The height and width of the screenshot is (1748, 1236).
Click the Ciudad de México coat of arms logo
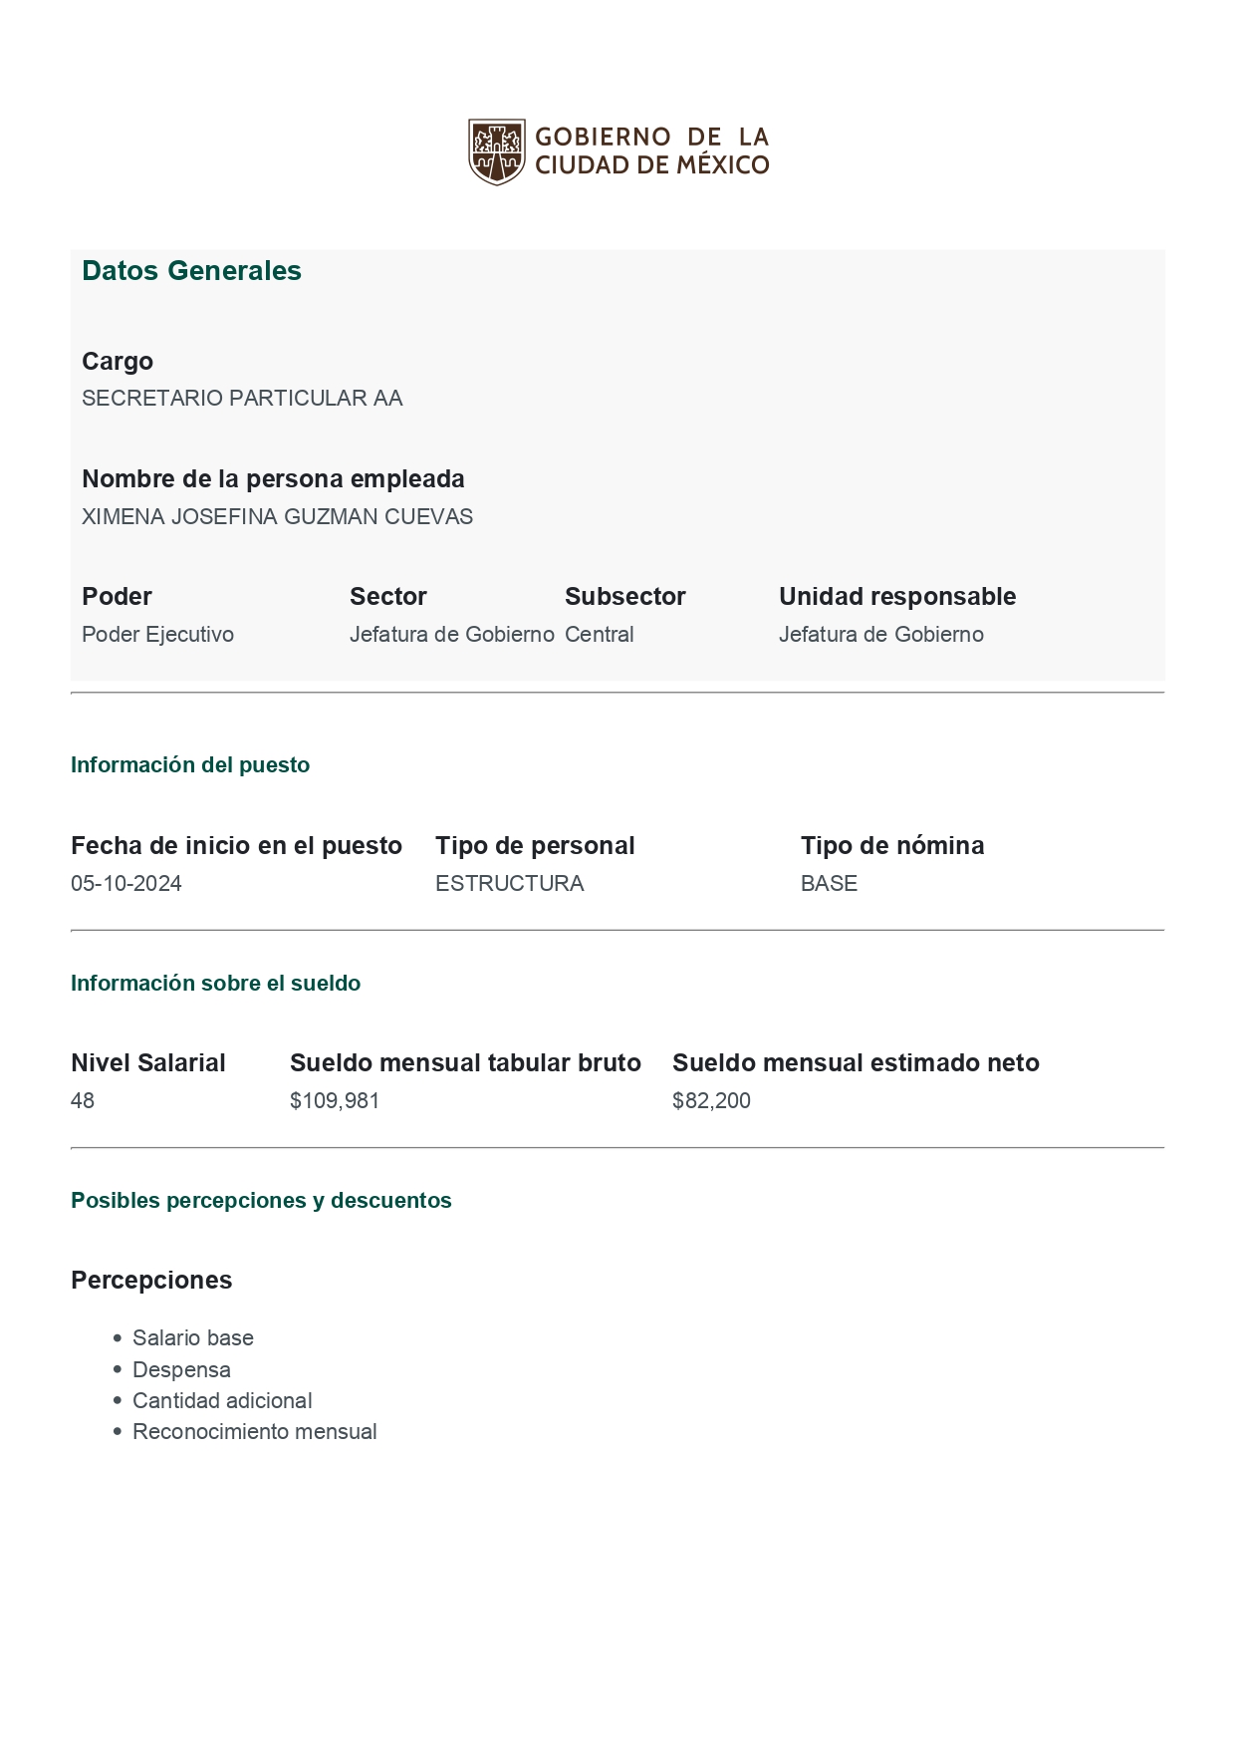click(x=496, y=151)
